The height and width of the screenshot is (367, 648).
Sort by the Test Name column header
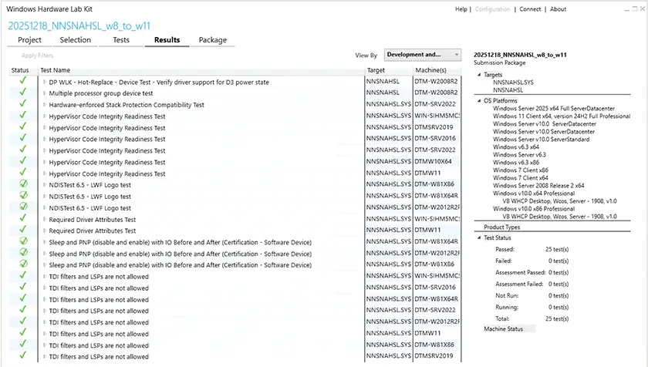coord(56,70)
